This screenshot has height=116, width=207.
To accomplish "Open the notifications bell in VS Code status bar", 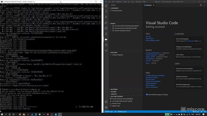I will pos(204,112).
